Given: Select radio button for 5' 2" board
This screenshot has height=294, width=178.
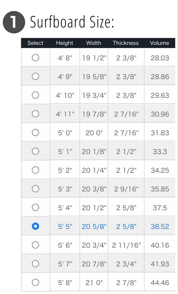Looking at the screenshot, I should coord(35,170).
